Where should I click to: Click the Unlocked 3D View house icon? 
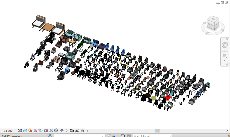(x=56, y=130)
